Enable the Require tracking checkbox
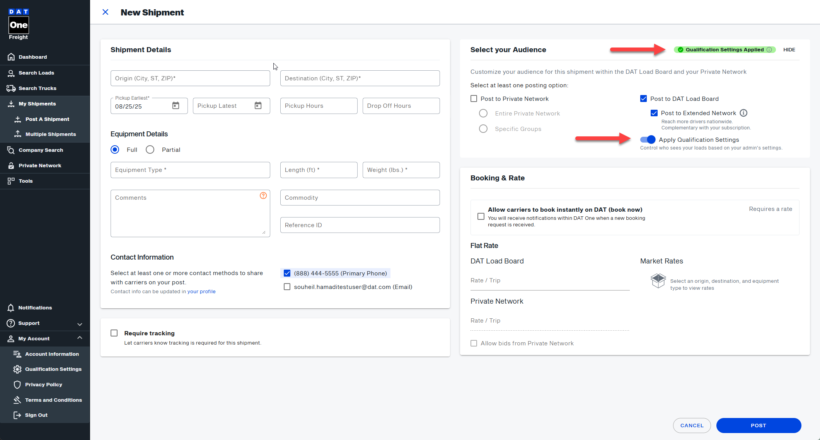This screenshot has height=440, width=820. (x=114, y=333)
